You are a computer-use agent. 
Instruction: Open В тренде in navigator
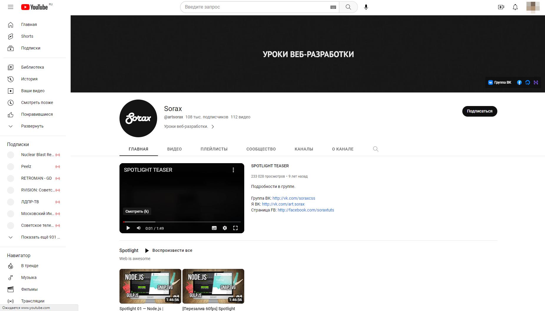[33, 266]
